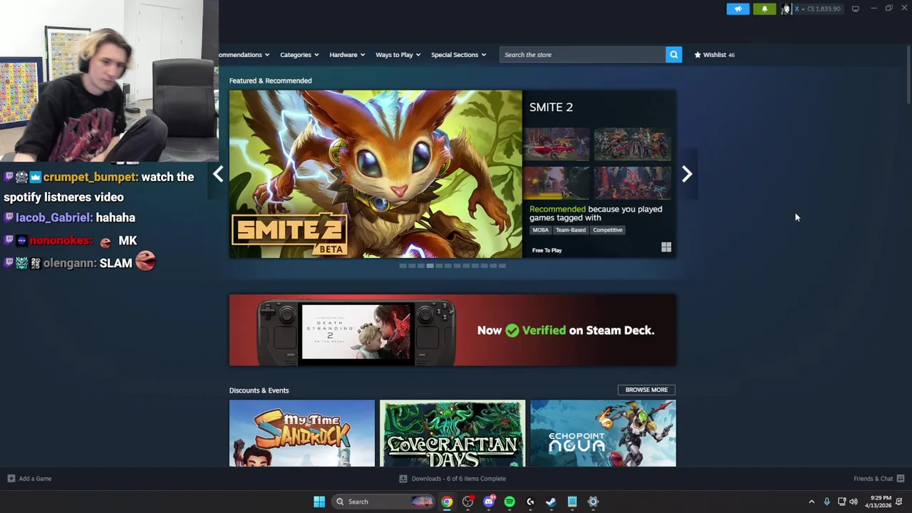This screenshot has width=912, height=513.
Task: Click the Friends & Chat plus icon
Action: (x=901, y=479)
